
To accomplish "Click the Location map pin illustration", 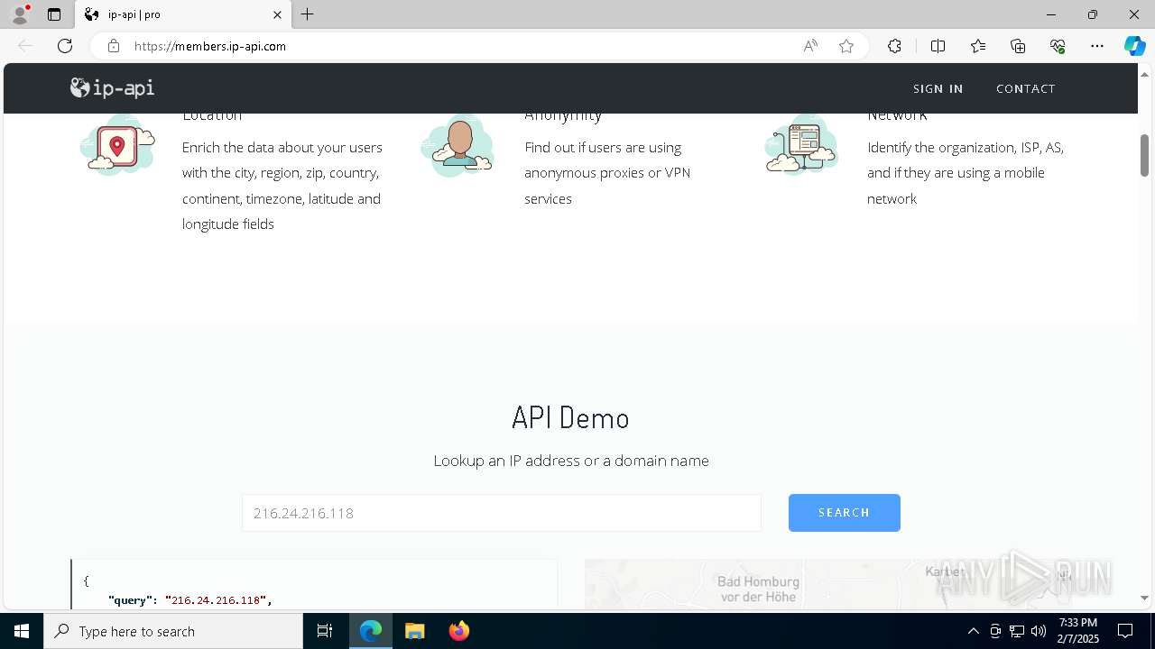I will click(x=117, y=145).
